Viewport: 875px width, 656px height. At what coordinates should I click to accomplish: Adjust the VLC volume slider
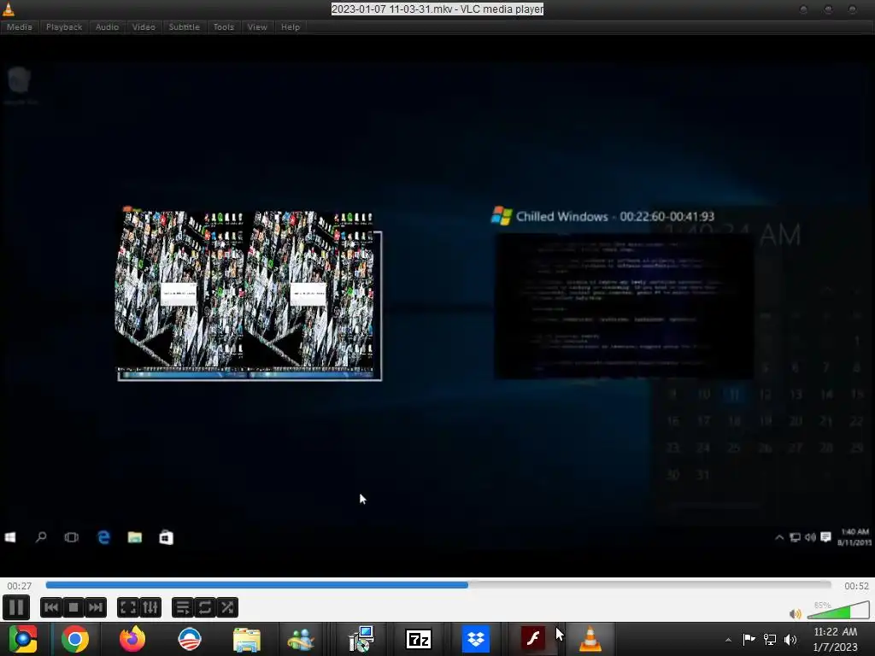click(x=838, y=610)
